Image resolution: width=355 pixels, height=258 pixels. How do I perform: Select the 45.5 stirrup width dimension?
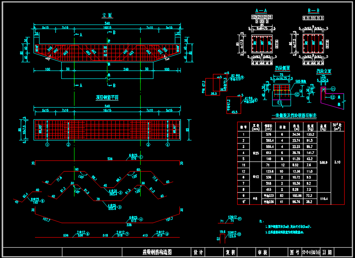pos(234,112)
